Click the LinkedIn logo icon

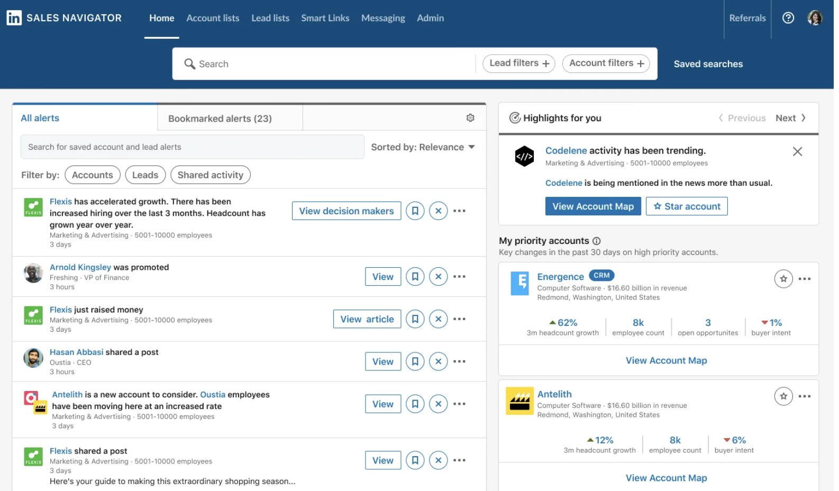[14, 18]
